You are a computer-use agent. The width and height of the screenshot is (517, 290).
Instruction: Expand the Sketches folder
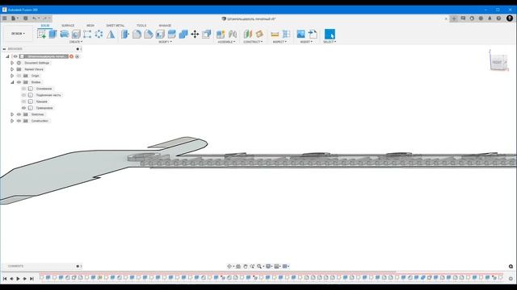point(12,114)
